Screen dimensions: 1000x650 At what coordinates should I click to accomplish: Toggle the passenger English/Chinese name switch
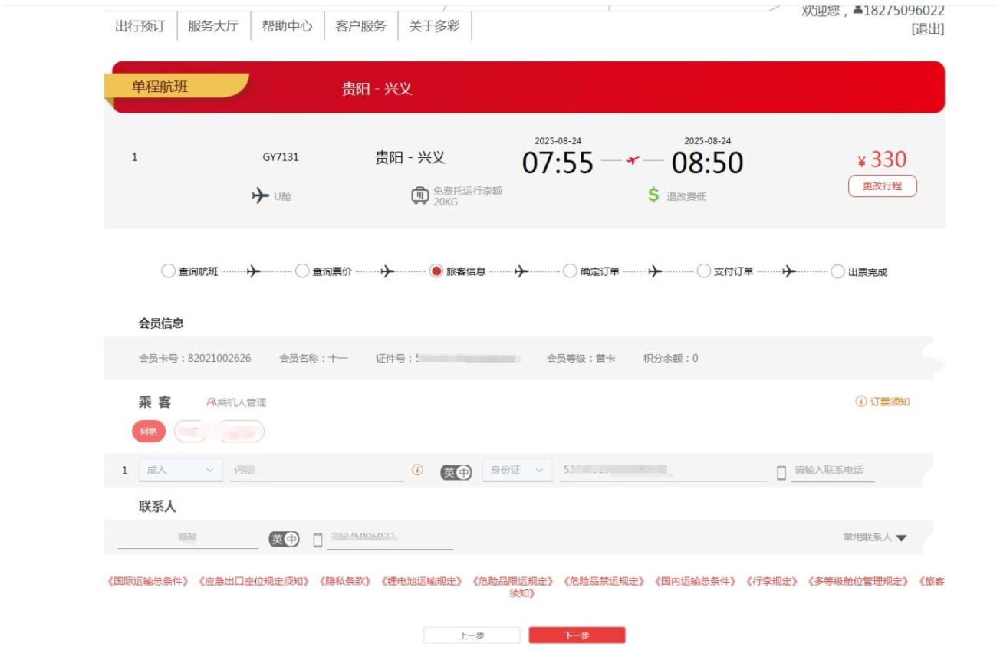click(456, 472)
